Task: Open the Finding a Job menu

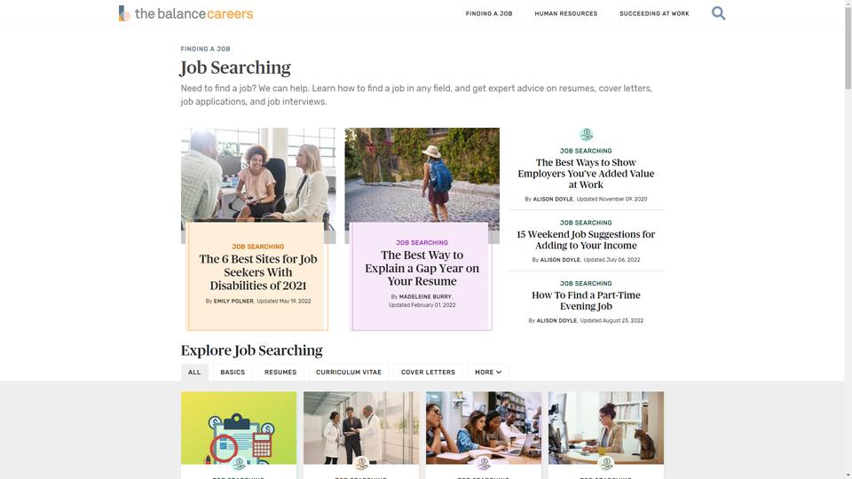Action: coord(489,13)
